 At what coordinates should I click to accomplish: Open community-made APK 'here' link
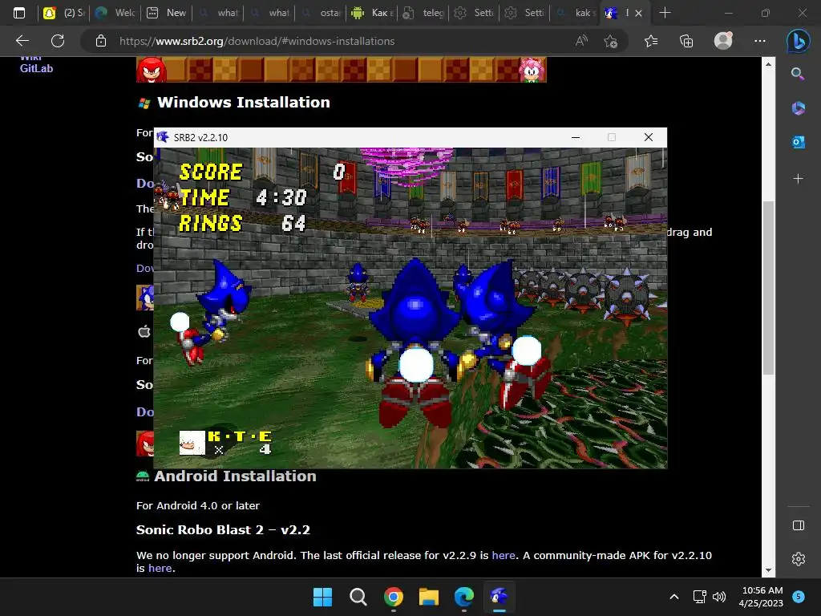(x=160, y=569)
